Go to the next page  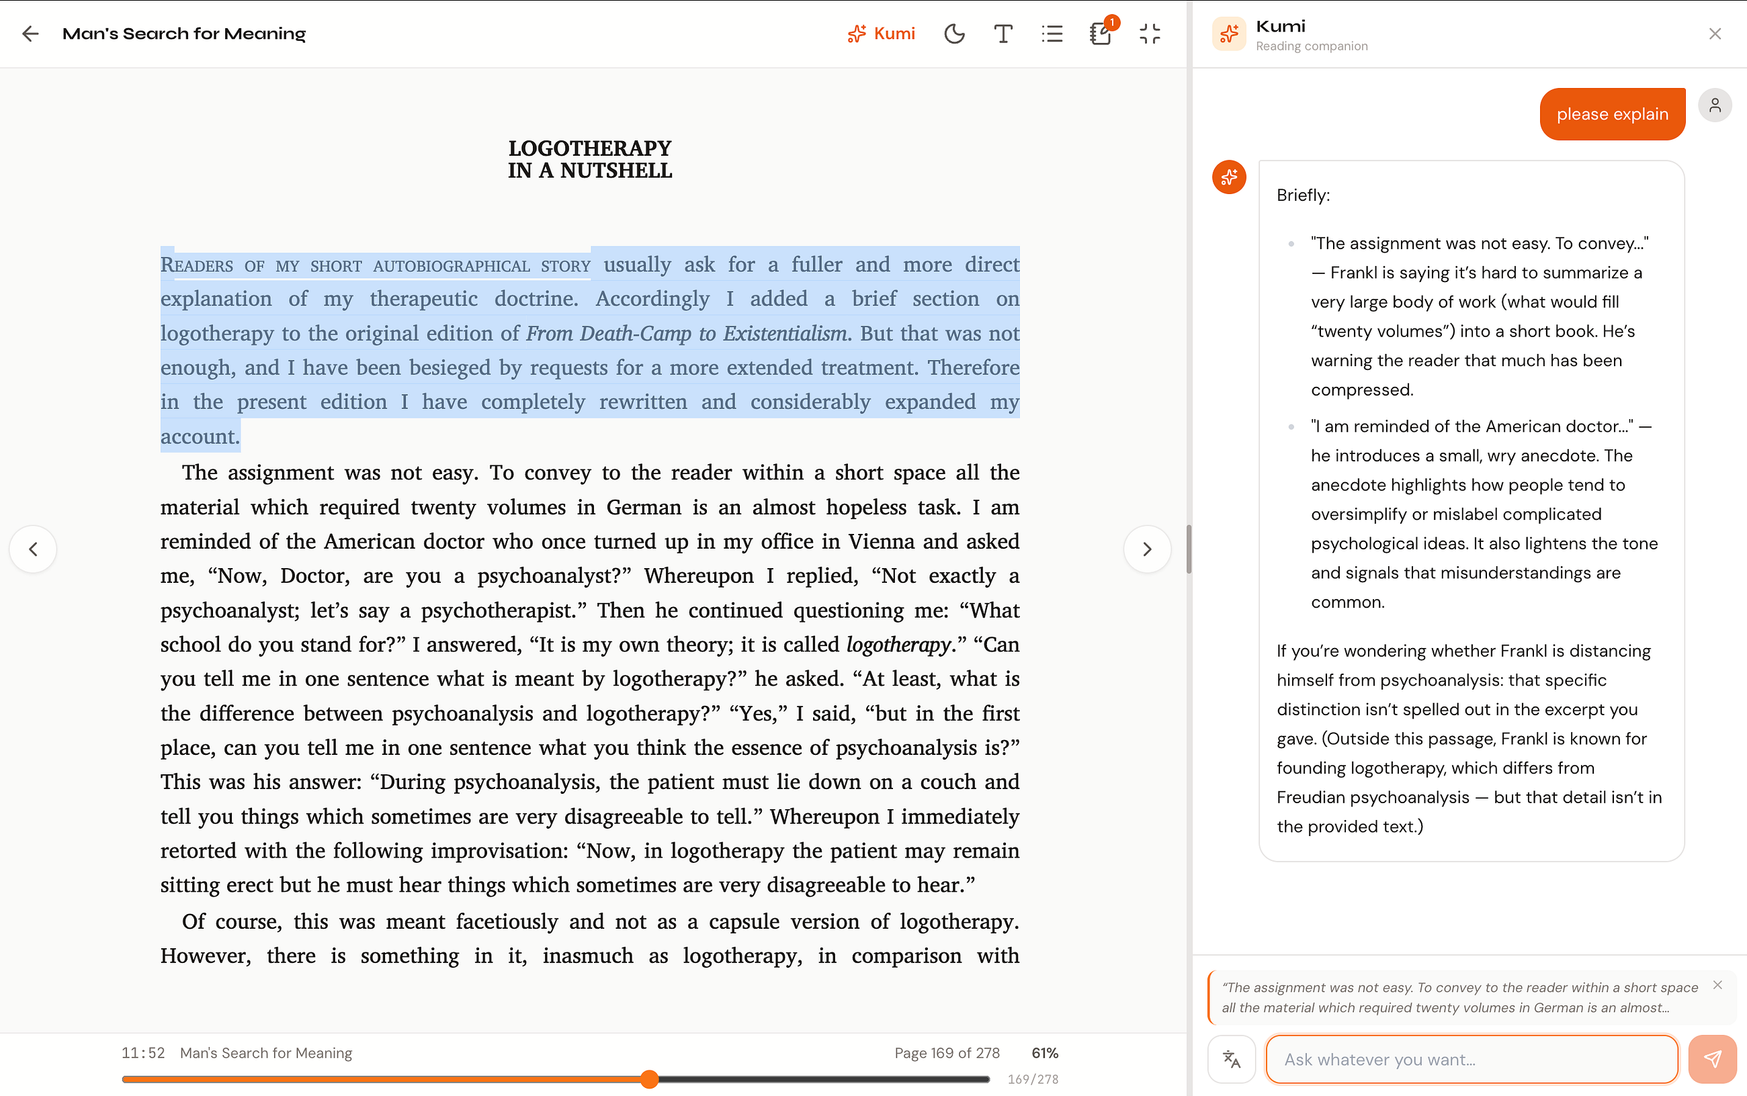pyautogui.click(x=1146, y=549)
